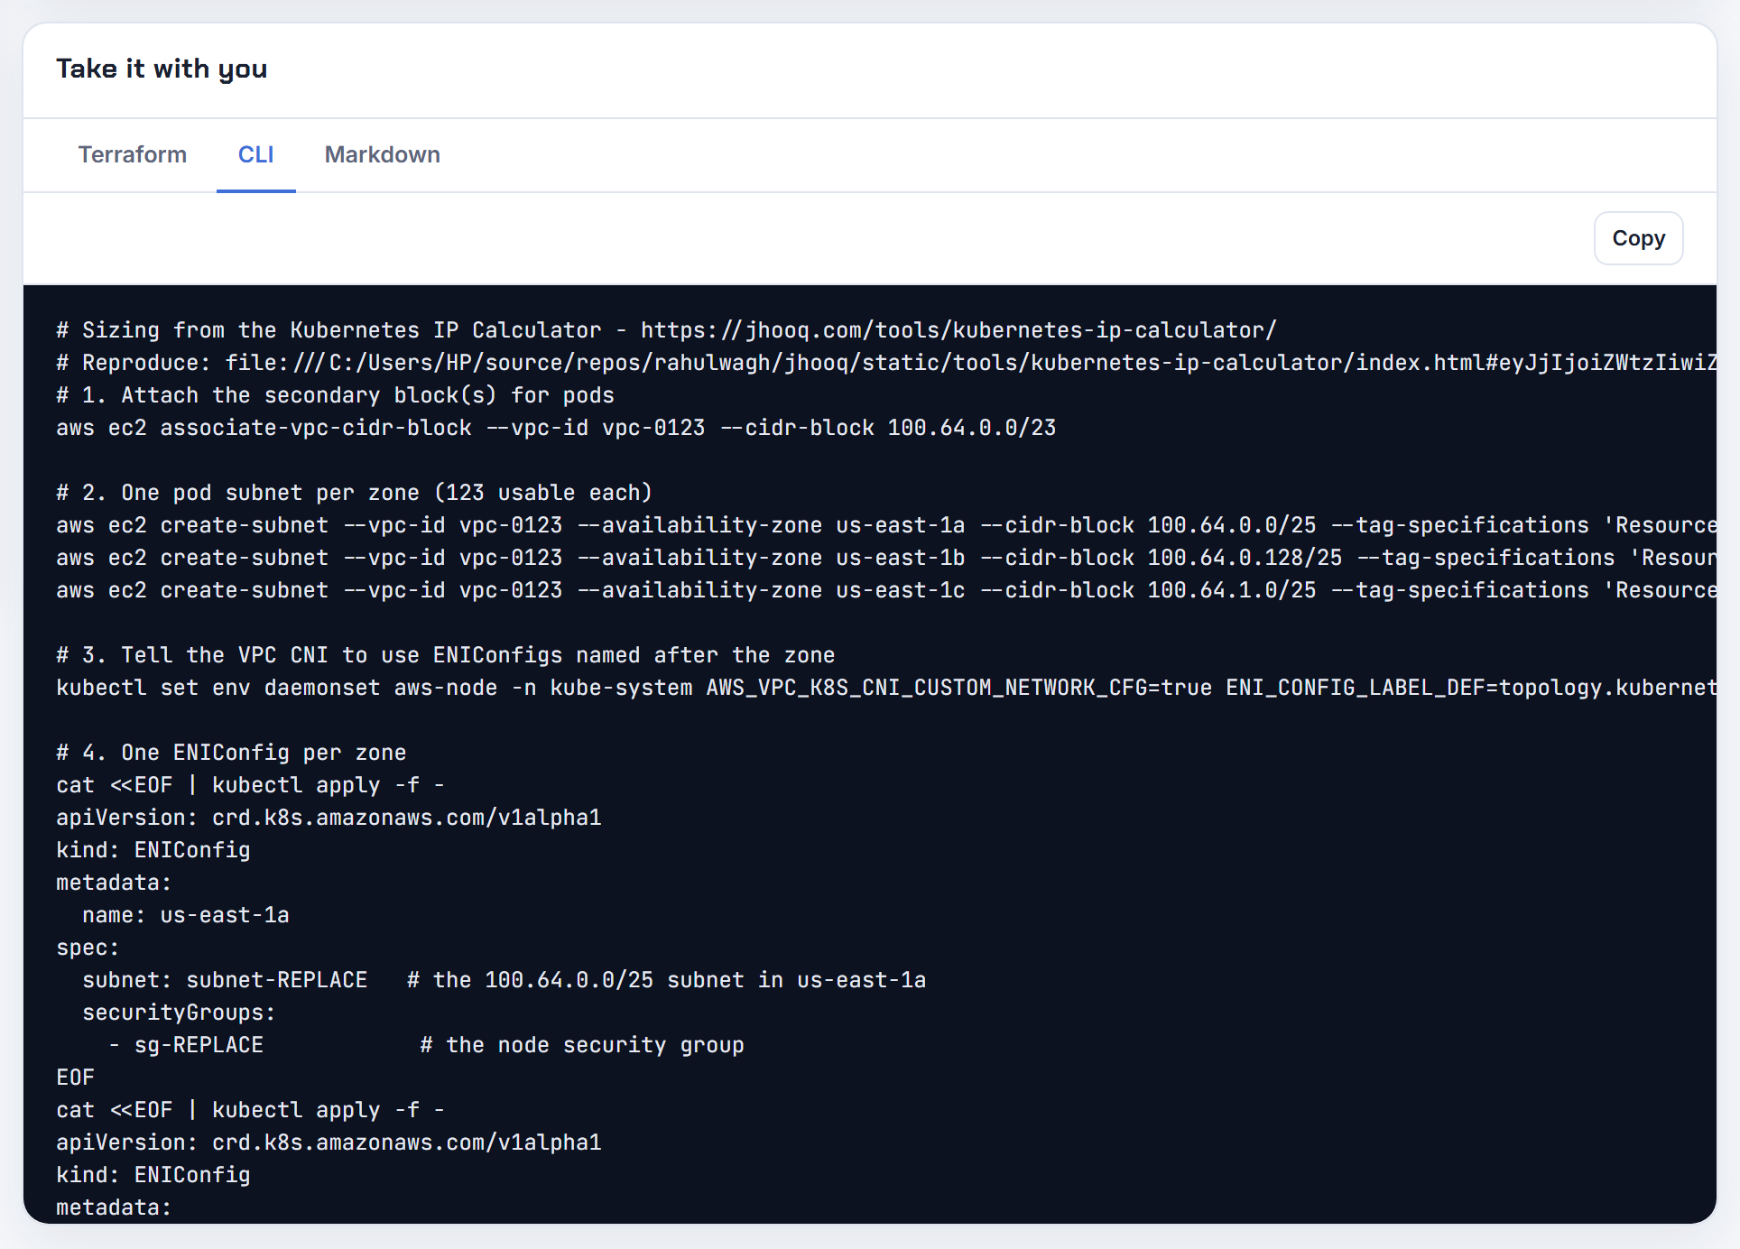Click the create-subnet line for us-east-1c
Viewport: 1740px width, 1249px height.
tap(886, 590)
